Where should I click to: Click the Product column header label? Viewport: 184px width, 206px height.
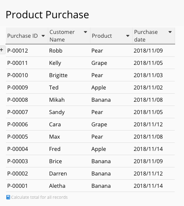coord(102,36)
